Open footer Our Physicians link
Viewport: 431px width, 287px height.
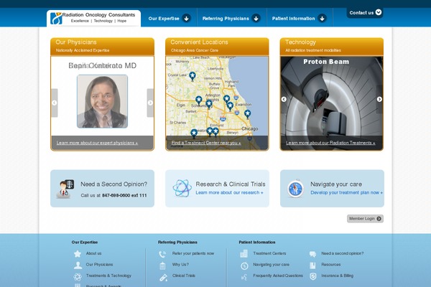pyautogui.click(x=99, y=265)
